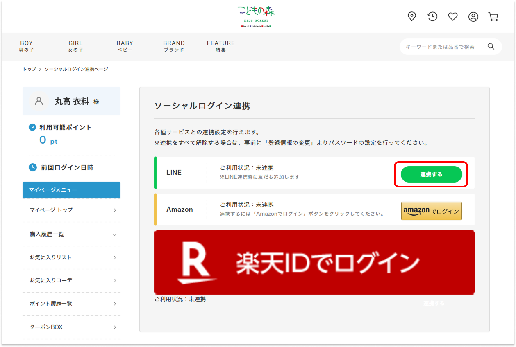Click the blue P points icon
516x347 pixels.
32,127
